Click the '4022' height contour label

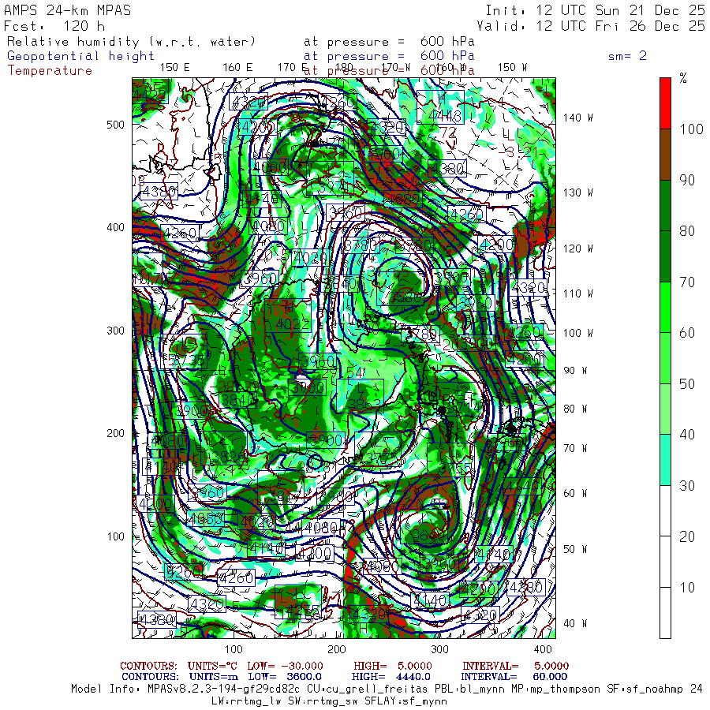coord(293,323)
